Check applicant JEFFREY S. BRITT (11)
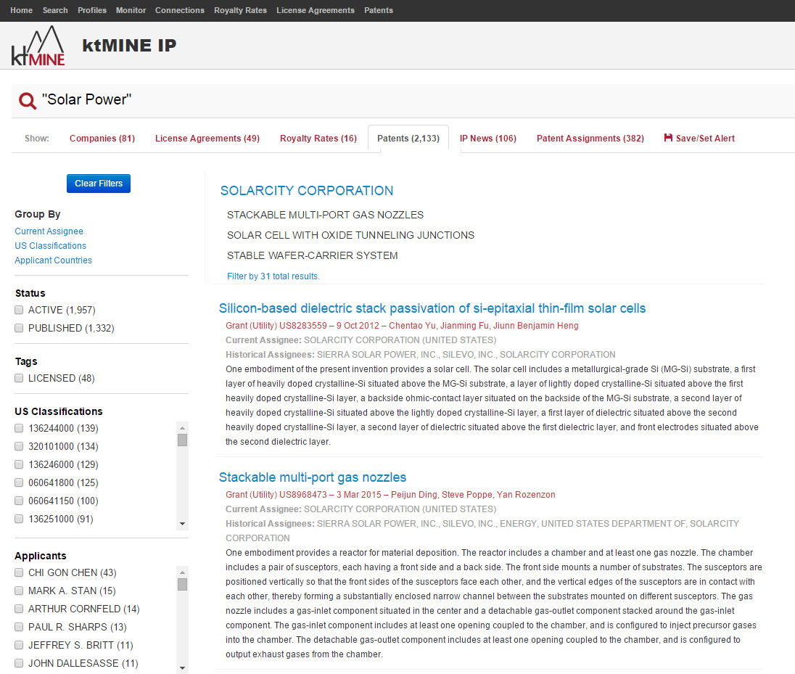This screenshot has height=674, width=795. pos(19,646)
